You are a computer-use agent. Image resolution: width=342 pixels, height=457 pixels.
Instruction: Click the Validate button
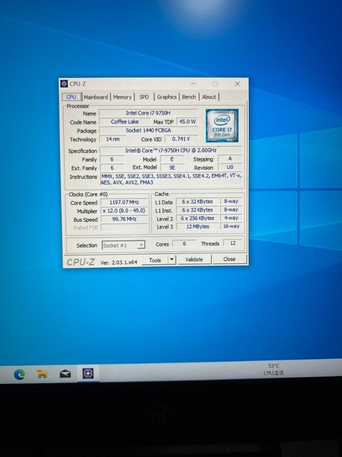pyautogui.click(x=194, y=259)
